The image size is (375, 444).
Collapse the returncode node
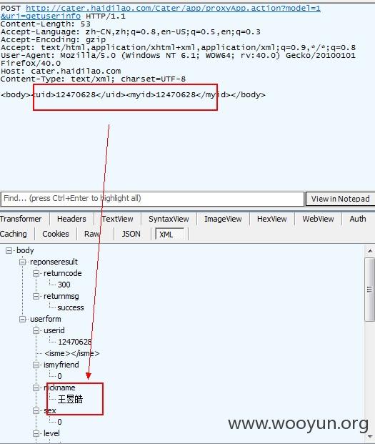tap(36, 274)
